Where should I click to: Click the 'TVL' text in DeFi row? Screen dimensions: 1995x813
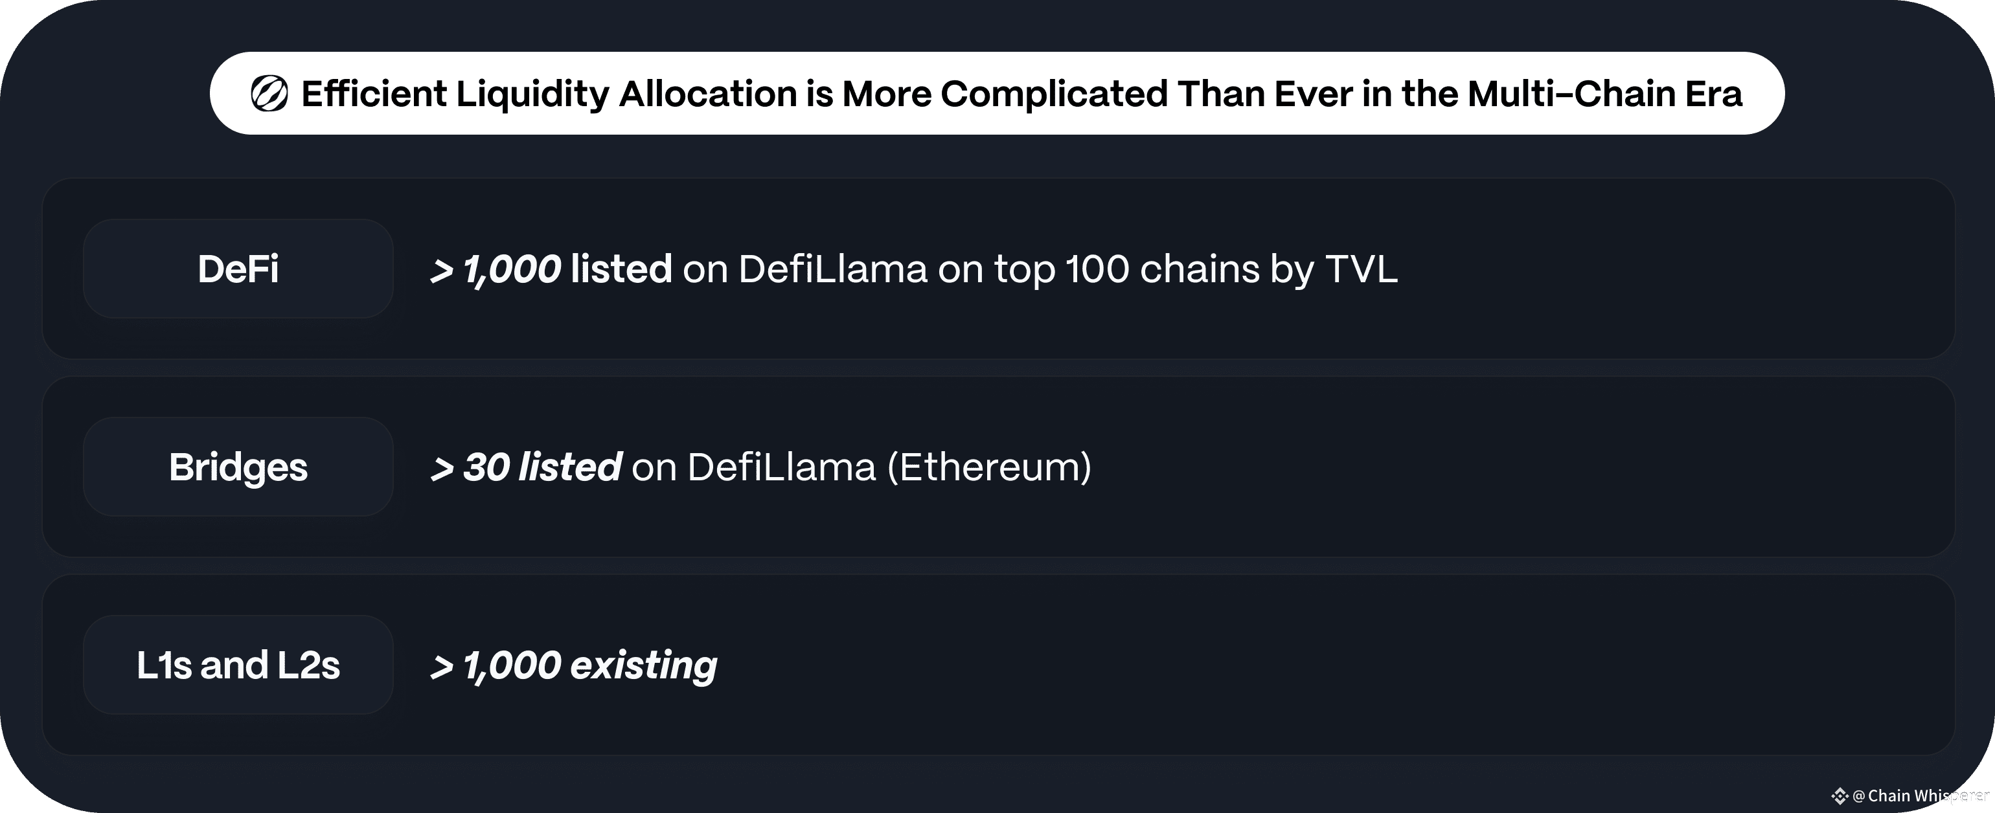[1361, 269]
